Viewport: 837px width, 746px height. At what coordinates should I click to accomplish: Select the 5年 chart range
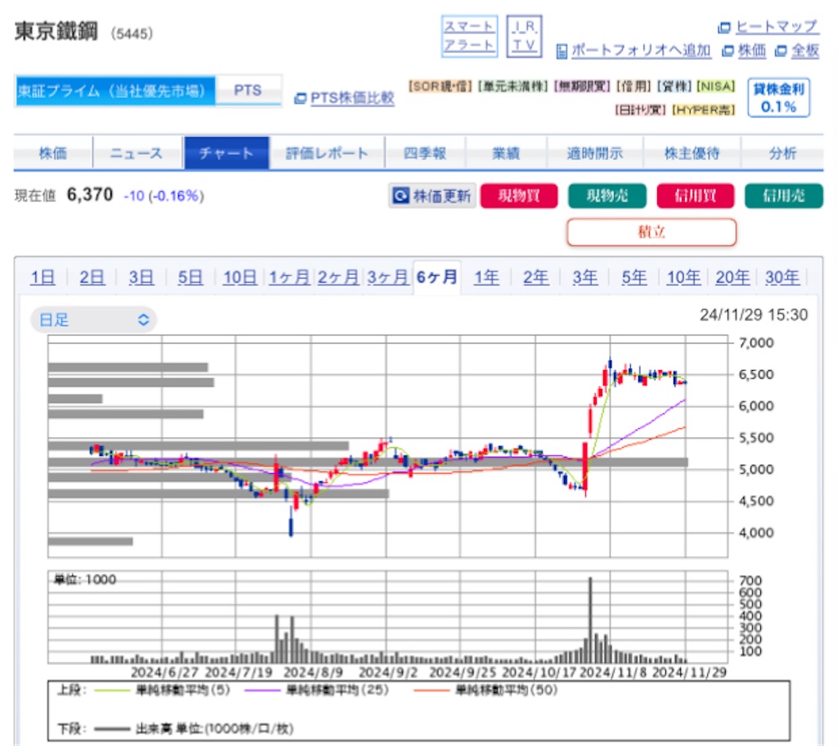coord(634,278)
